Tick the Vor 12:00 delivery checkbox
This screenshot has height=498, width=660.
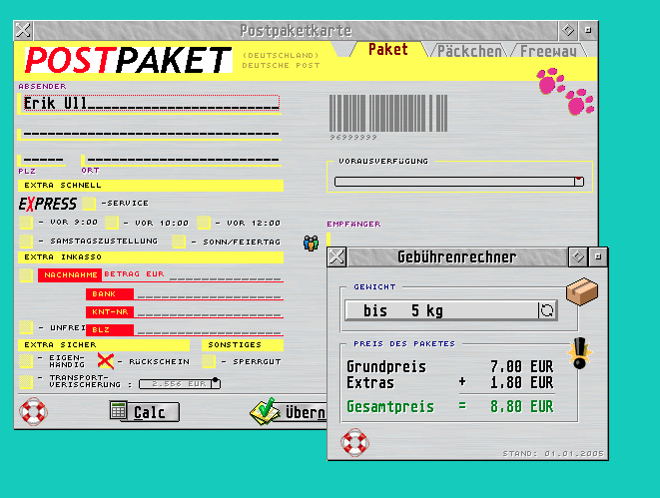pyautogui.click(x=204, y=223)
